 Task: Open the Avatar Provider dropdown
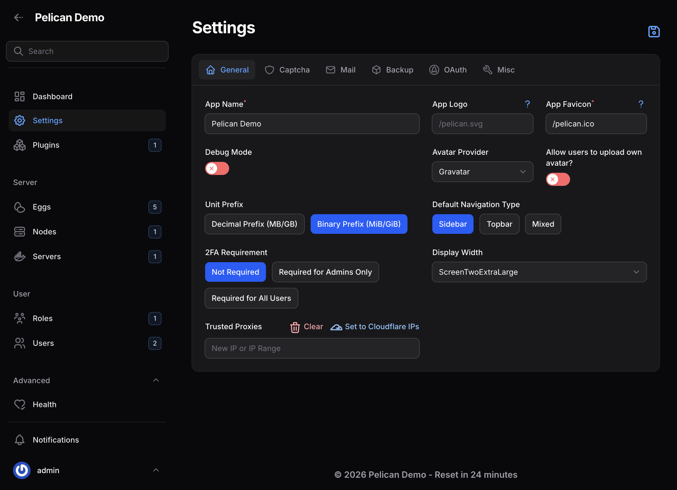(x=482, y=172)
